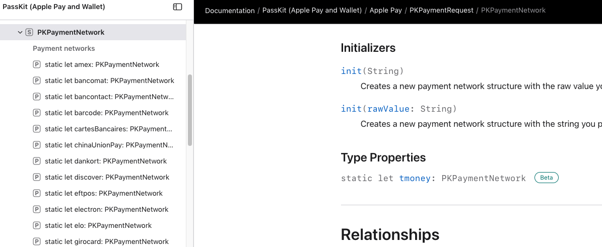Open the init(rawValue: String) initializer link
Viewport: 602px width, 247px height.
click(399, 109)
